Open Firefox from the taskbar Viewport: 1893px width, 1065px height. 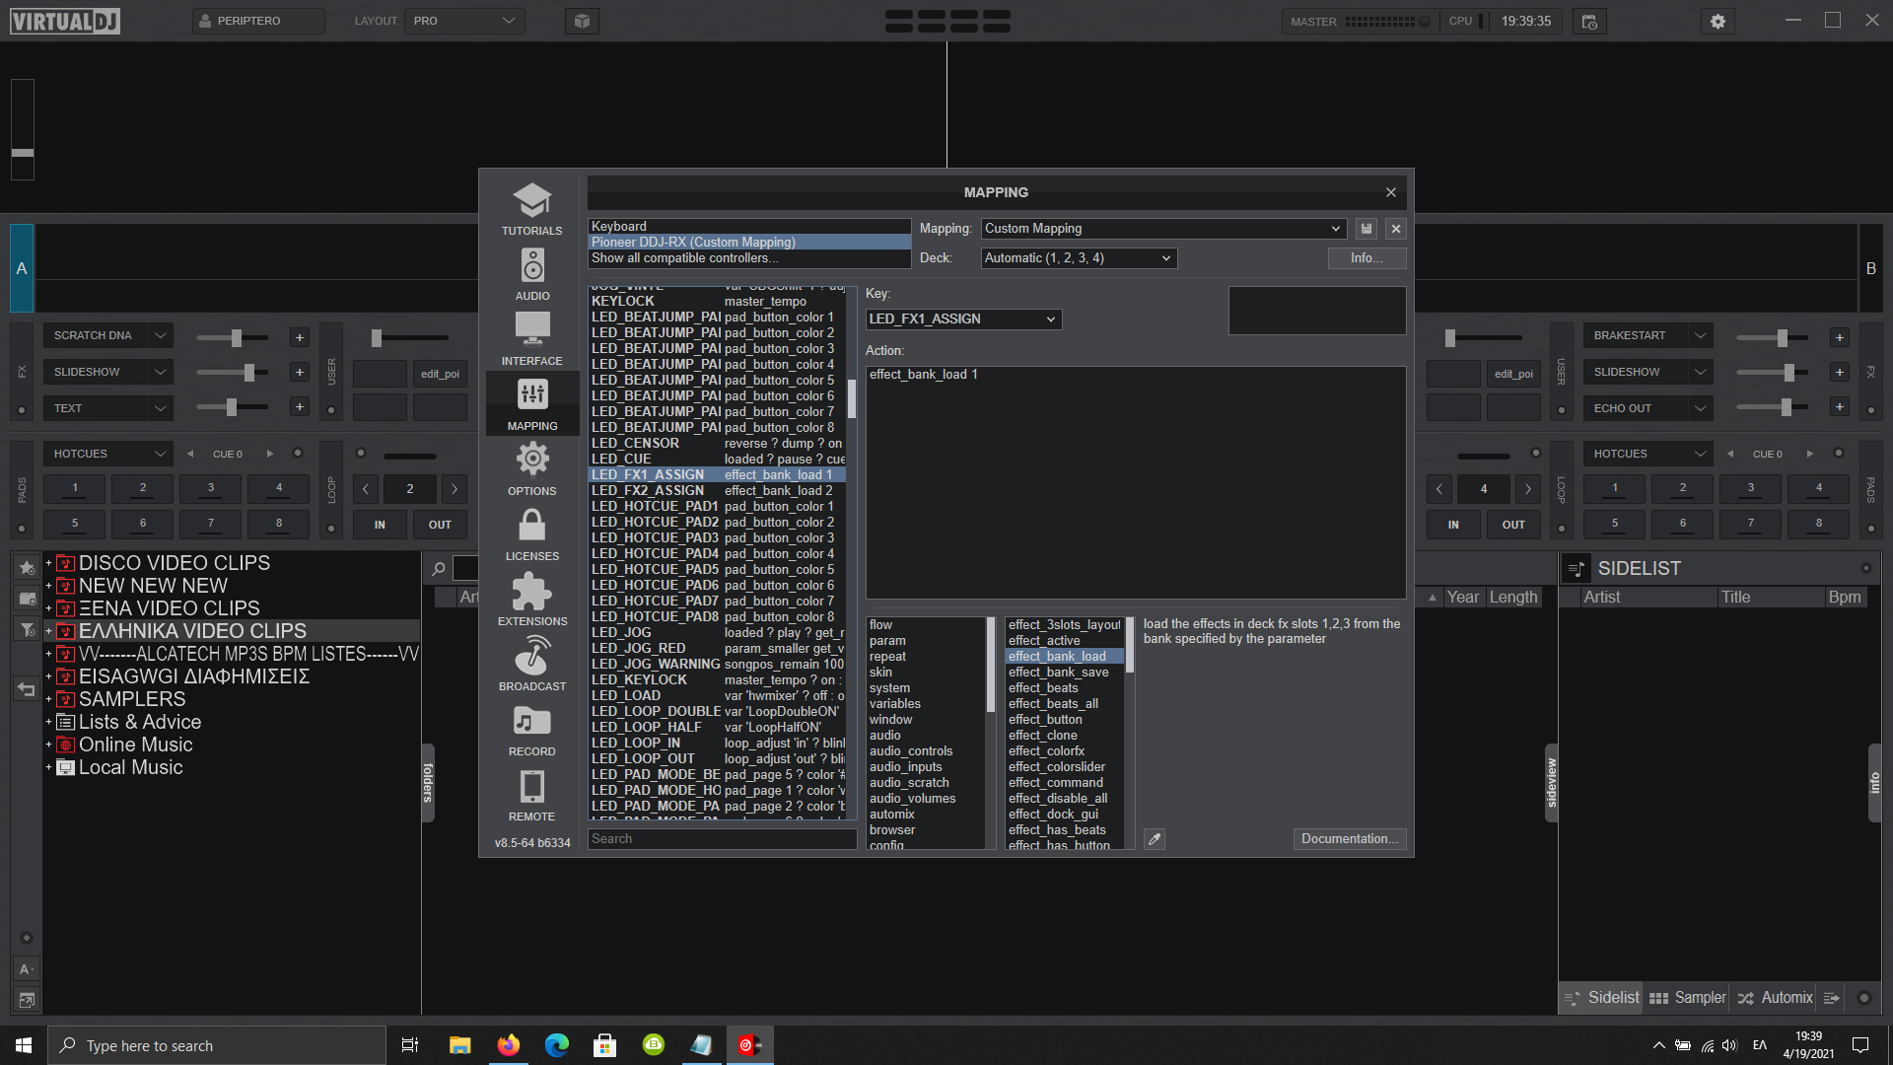[509, 1045]
